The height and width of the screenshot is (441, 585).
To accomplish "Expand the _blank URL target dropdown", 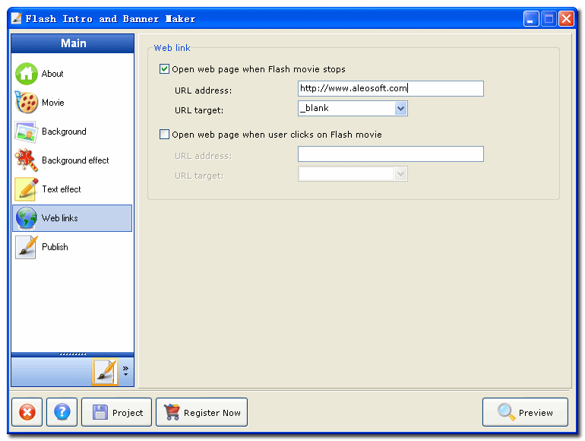I will click(400, 109).
